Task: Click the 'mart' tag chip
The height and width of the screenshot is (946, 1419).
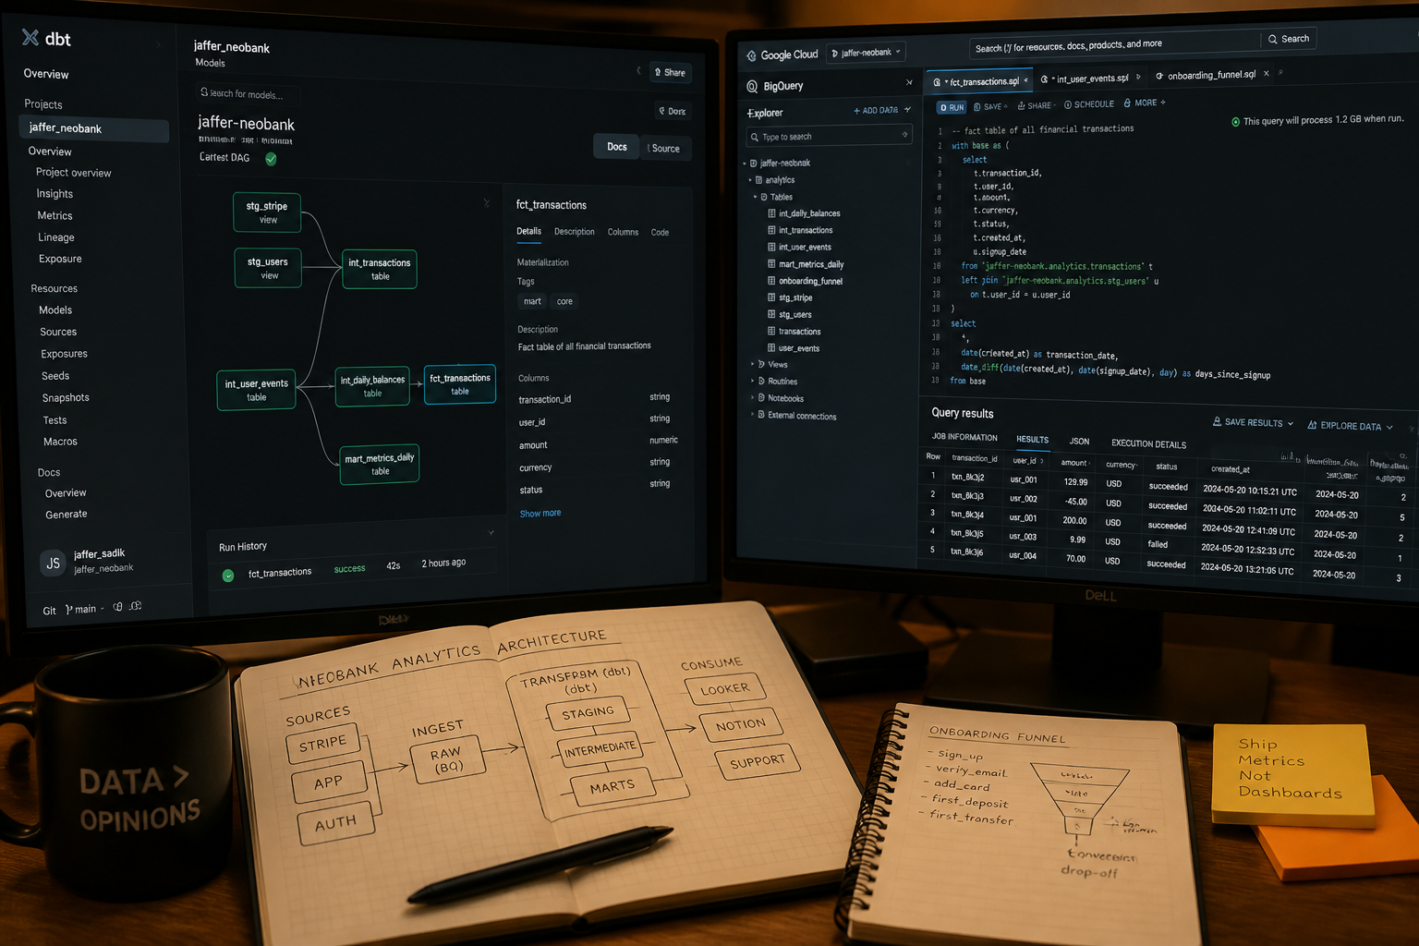Action: tap(532, 301)
